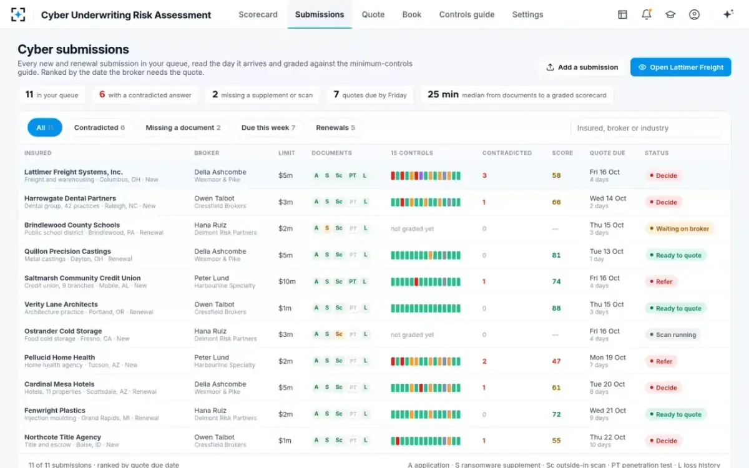Click the L badge in Cardinal Mesa Hotels row

click(365, 388)
